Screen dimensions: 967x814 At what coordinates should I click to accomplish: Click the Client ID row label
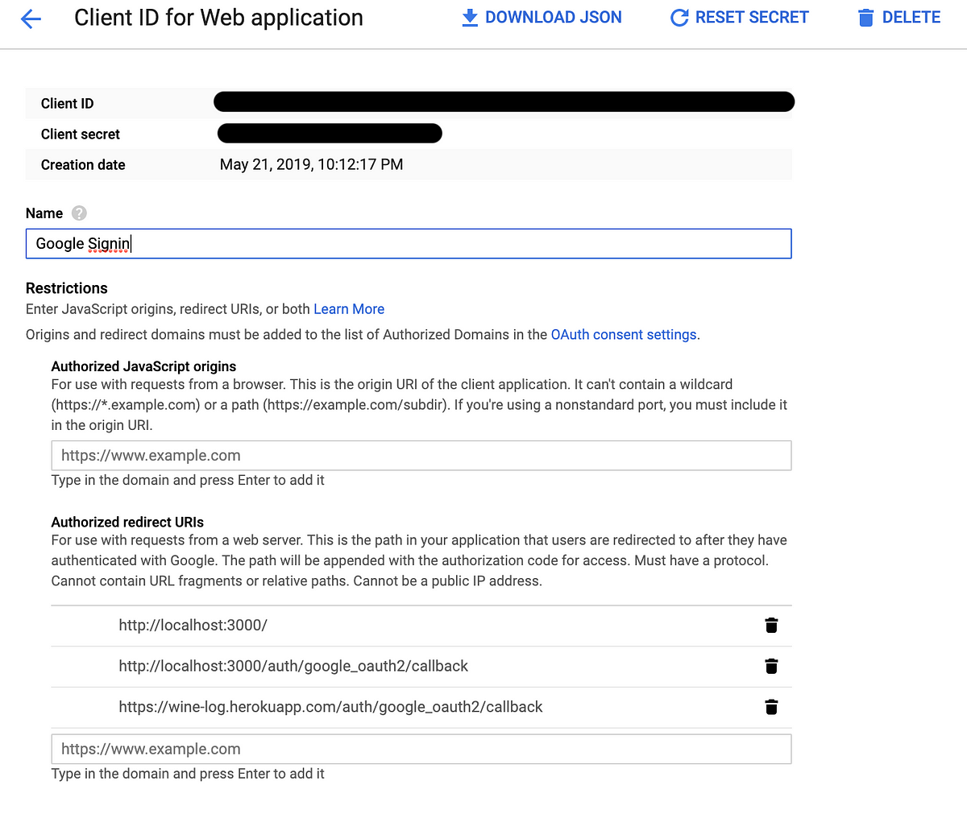coord(67,104)
